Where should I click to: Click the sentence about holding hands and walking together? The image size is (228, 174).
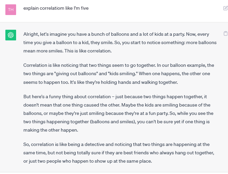[x=124, y=82]
